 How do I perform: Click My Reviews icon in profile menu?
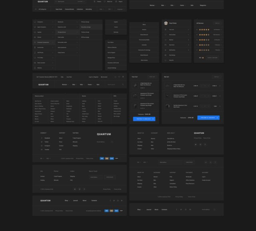pos(165,50)
